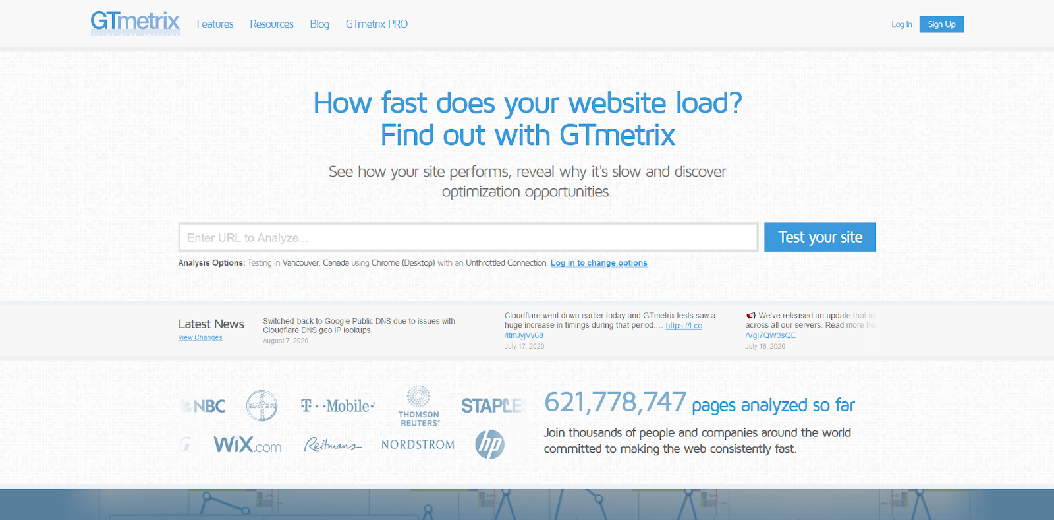This screenshot has height=520, width=1054.
Task: Open the Resources menu item
Action: coord(271,24)
